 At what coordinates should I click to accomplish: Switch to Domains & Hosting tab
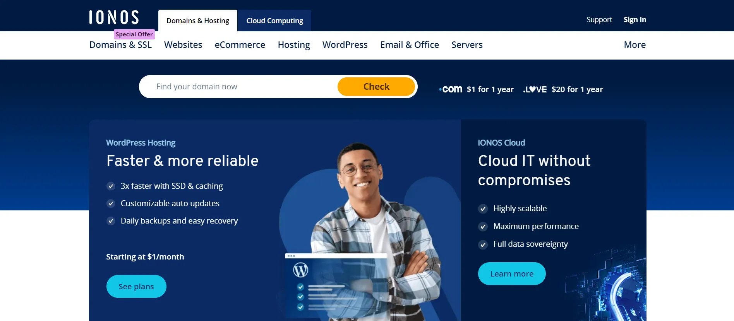click(198, 20)
